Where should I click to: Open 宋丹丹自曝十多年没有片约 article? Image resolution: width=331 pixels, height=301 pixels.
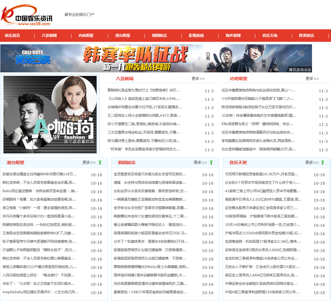(38, 216)
